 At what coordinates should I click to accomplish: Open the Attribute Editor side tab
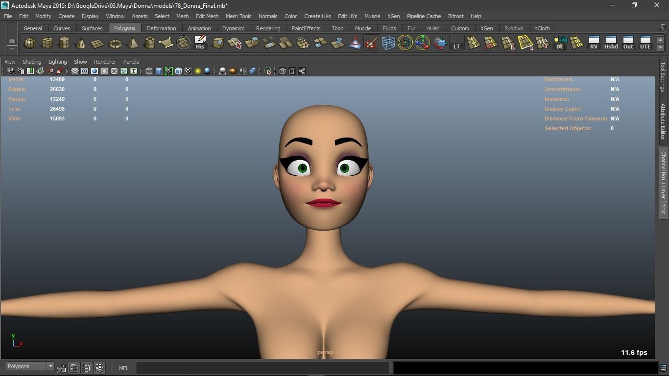click(x=663, y=121)
